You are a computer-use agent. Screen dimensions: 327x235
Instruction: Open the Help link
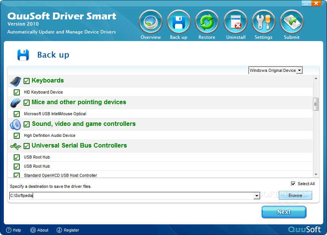17,230
